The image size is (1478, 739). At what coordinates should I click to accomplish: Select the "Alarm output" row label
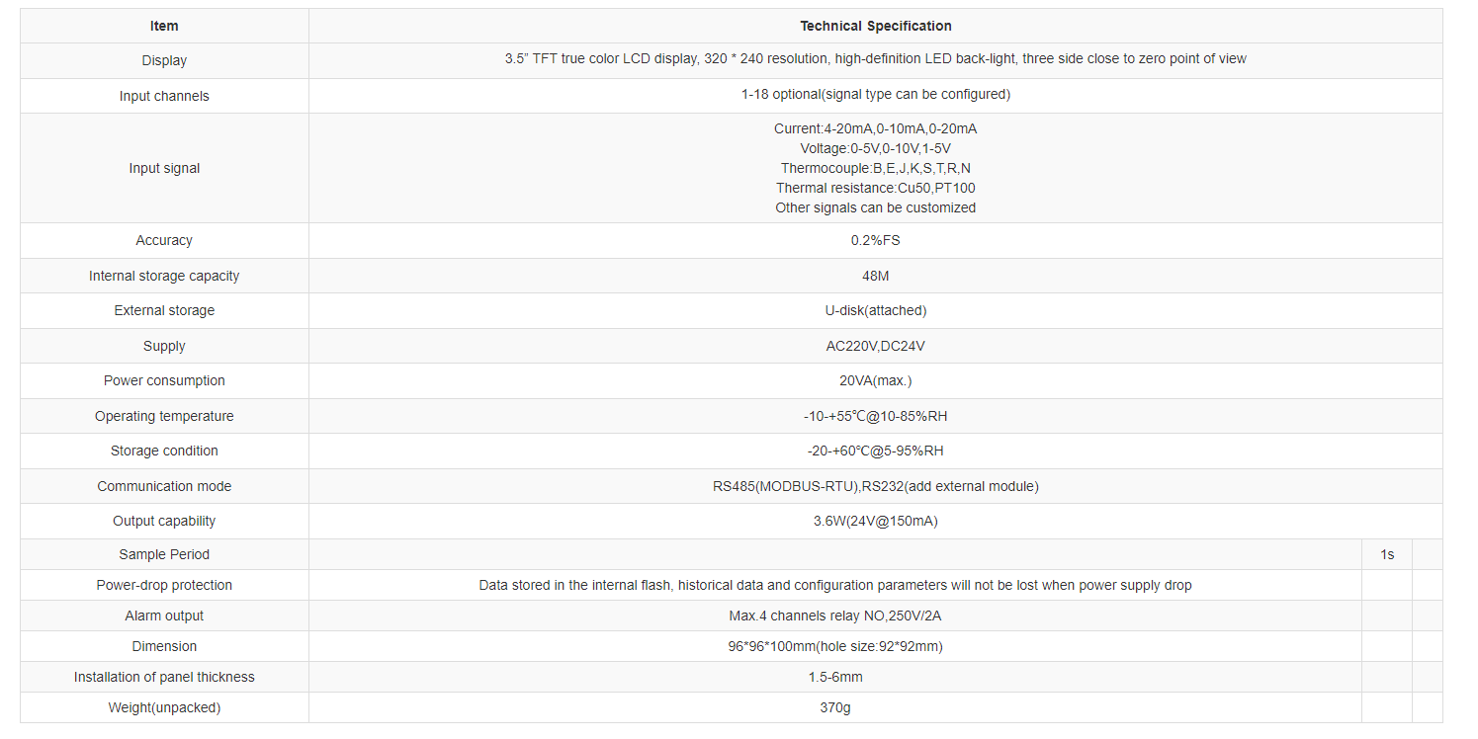pyautogui.click(x=164, y=616)
